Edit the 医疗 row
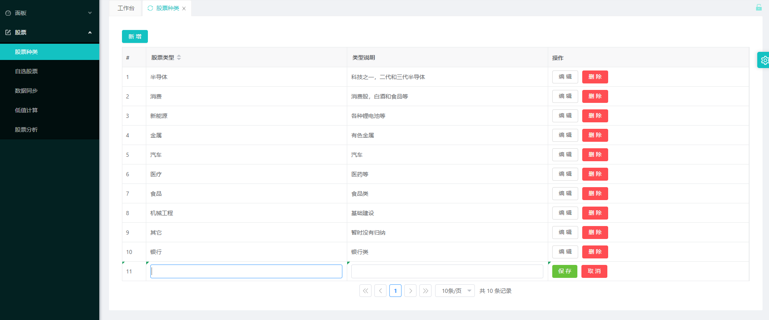Viewport: 769px width, 320px height. (565, 174)
